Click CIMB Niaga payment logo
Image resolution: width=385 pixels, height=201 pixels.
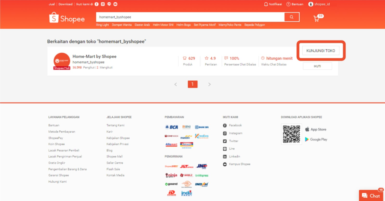tap(171, 136)
